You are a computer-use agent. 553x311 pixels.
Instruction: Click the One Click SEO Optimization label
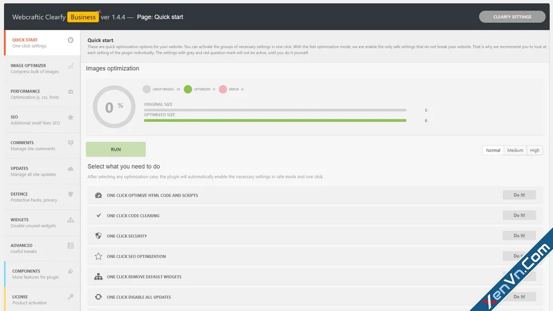pos(136,256)
